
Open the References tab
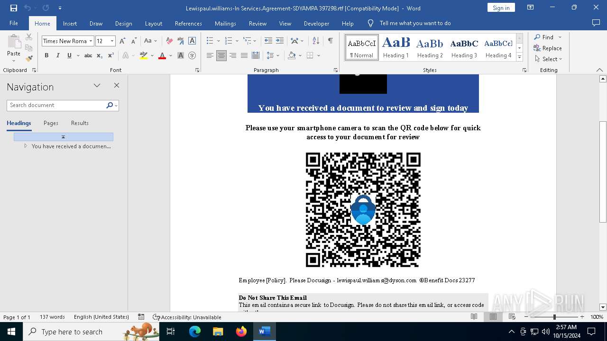pyautogui.click(x=188, y=23)
